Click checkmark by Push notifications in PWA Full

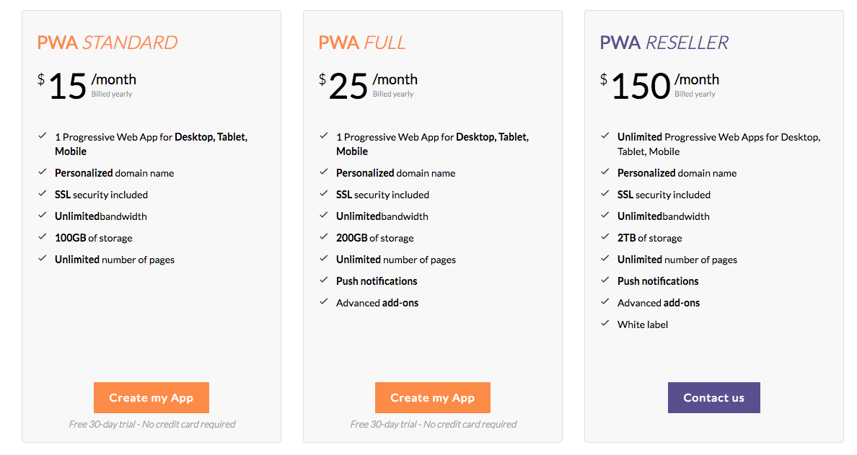click(x=324, y=280)
